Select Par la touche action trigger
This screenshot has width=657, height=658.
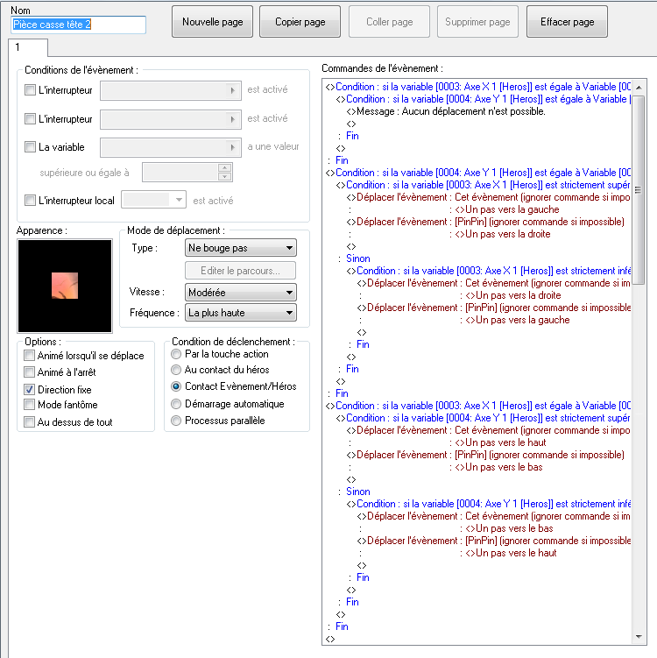click(x=176, y=354)
